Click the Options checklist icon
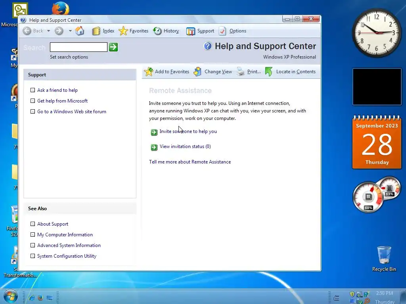This screenshot has width=406, height=304. pos(222,31)
